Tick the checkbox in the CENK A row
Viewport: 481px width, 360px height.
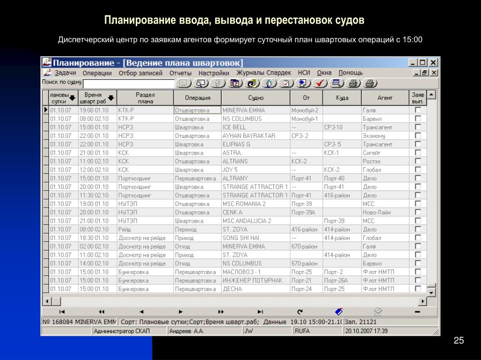(x=418, y=212)
